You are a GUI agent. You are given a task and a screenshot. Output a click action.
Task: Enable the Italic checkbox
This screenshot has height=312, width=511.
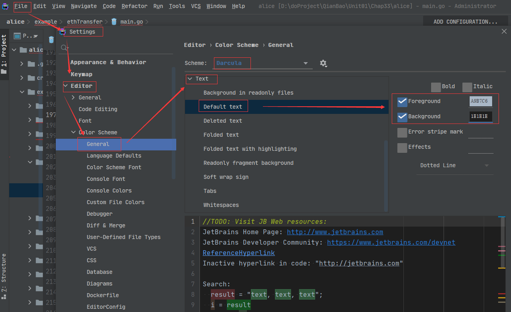(467, 87)
